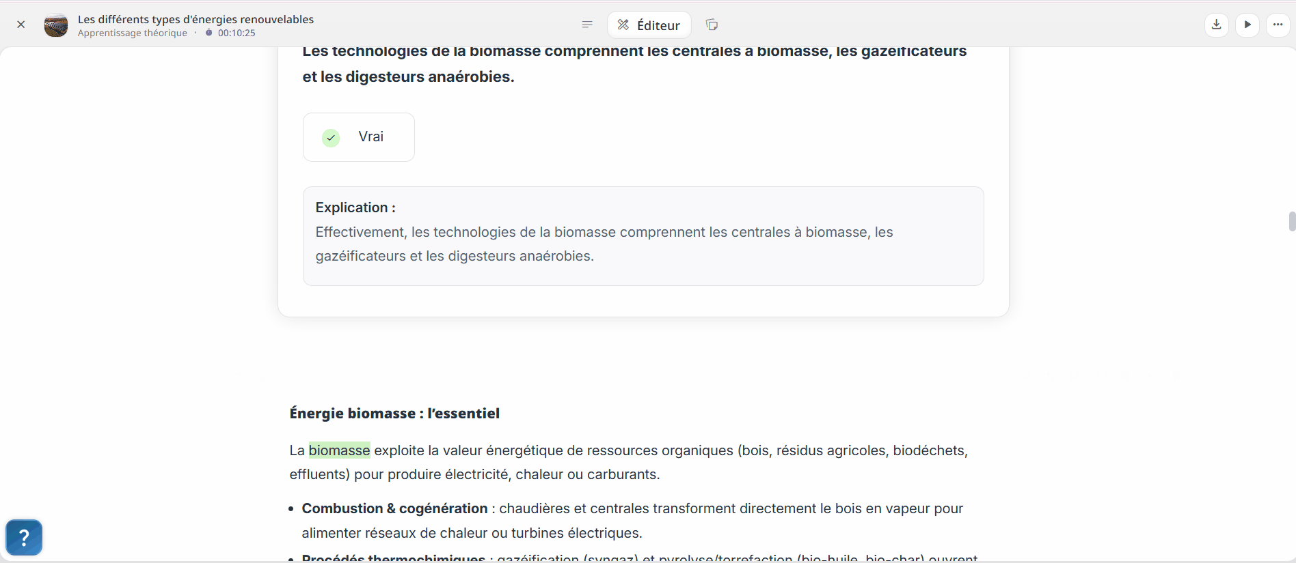Viewport: 1296px width, 563px height.
Task: Open the text outline view icon
Action: click(x=587, y=25)
